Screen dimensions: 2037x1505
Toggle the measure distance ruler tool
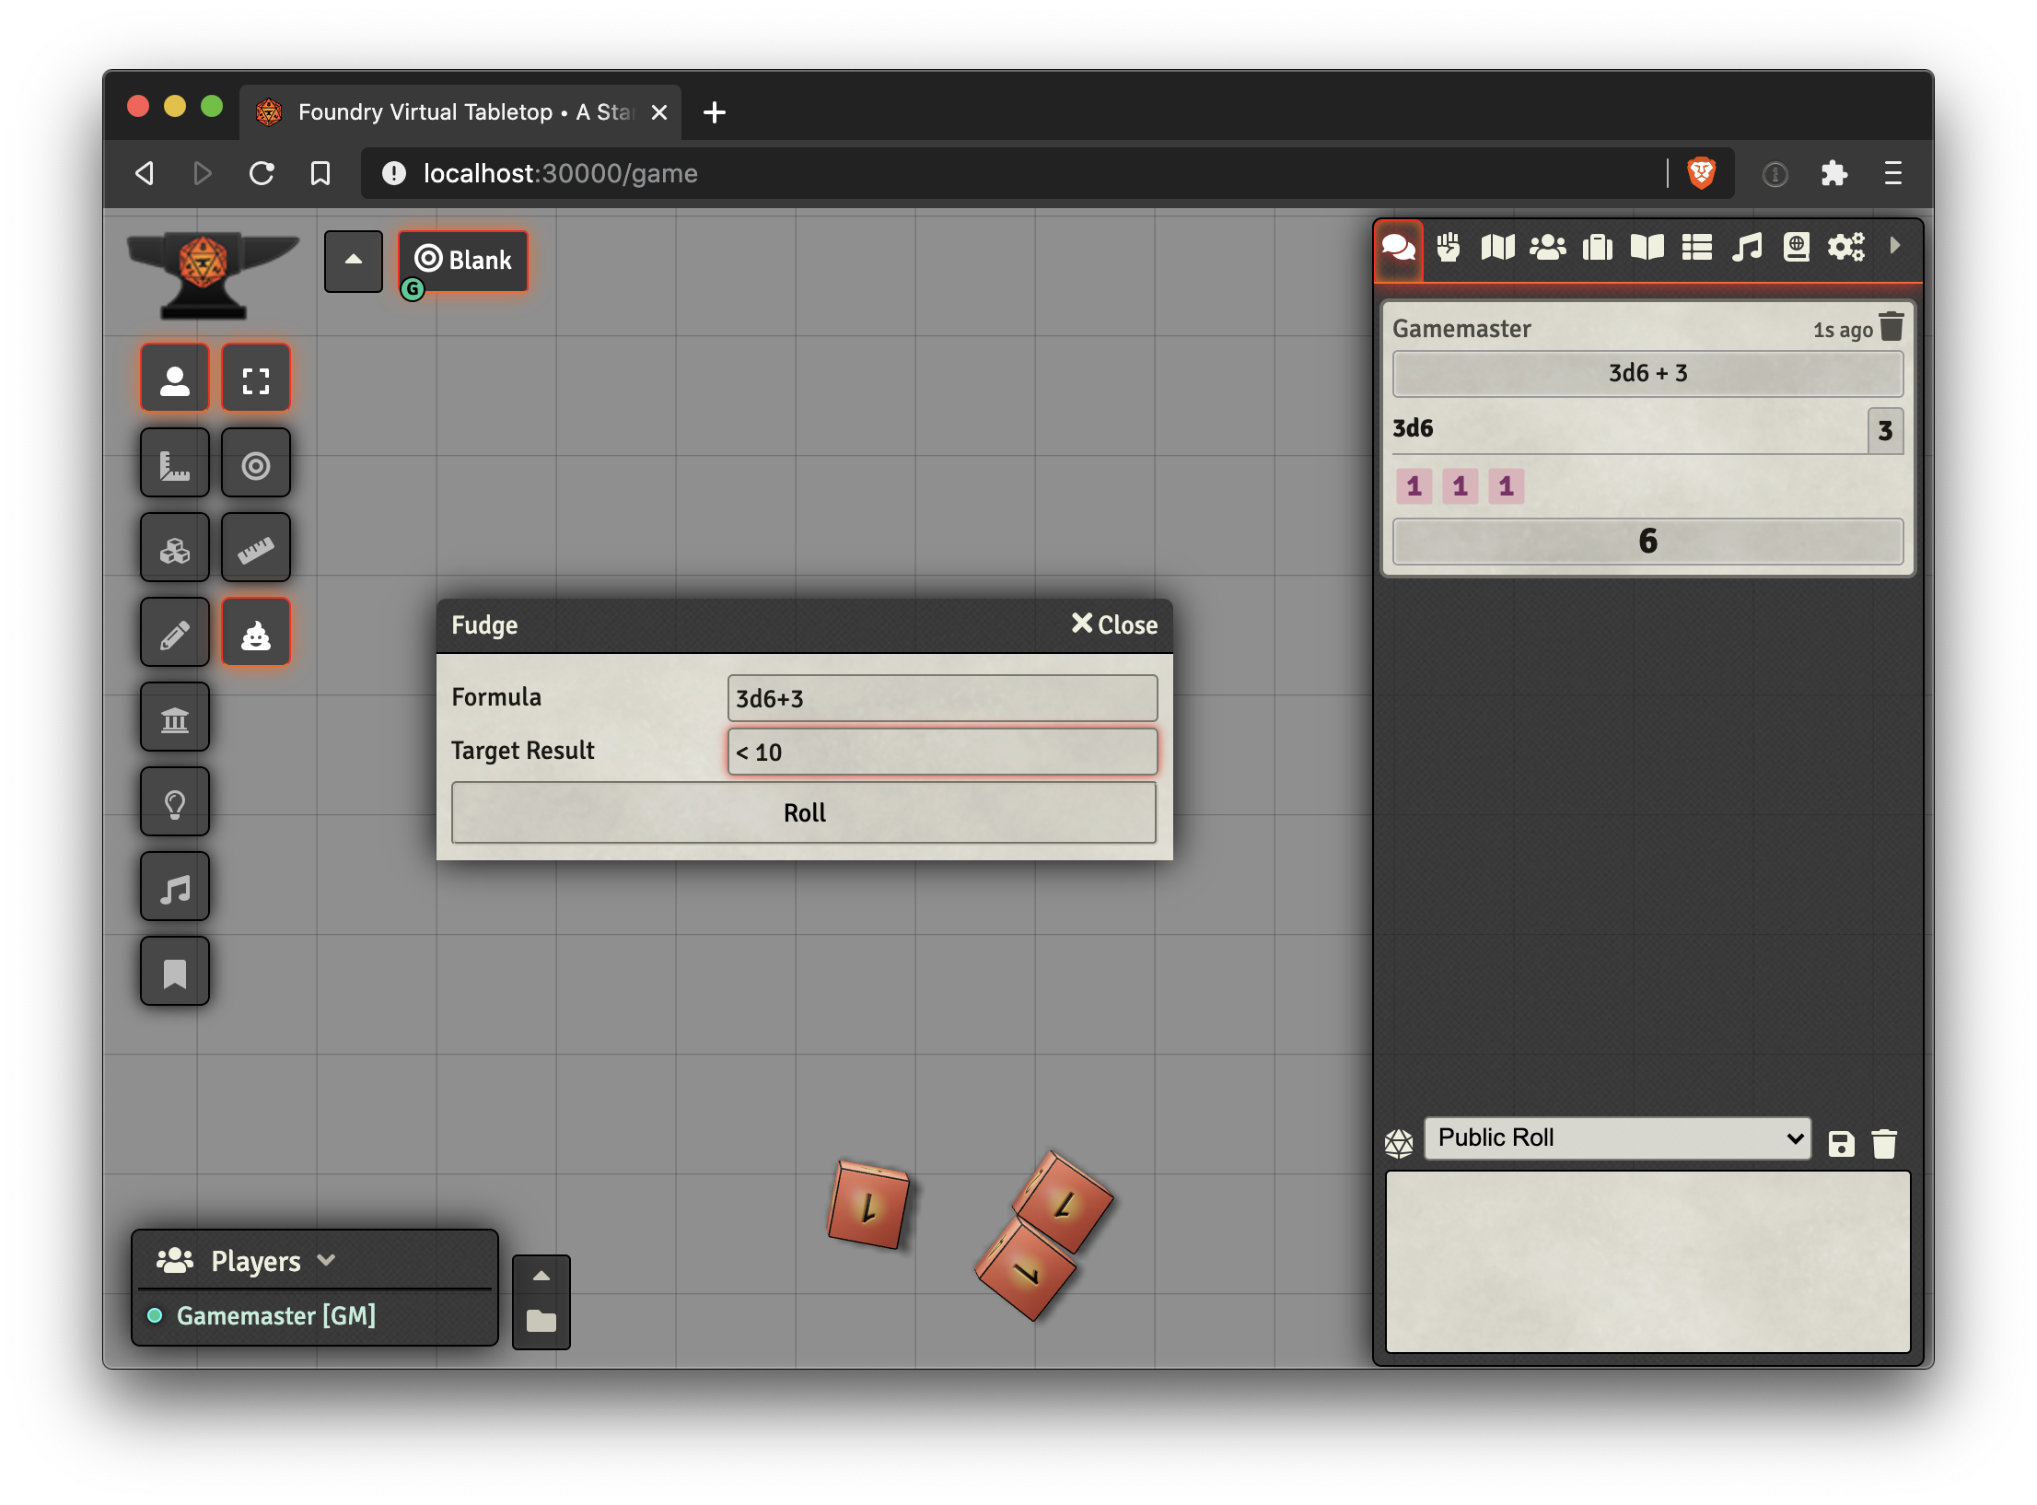[x=256, y=548]
